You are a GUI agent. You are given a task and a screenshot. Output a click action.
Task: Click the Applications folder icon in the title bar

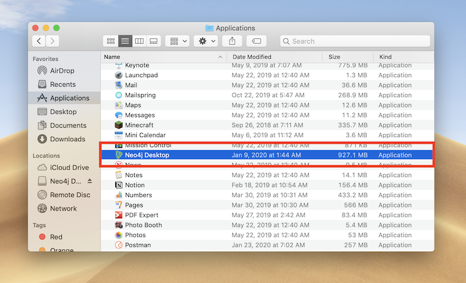[x=210, y=28]
